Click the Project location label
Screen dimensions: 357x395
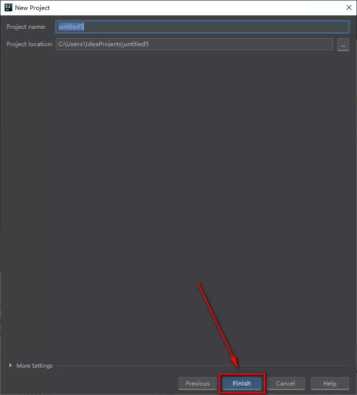click(x=29, y=44)
